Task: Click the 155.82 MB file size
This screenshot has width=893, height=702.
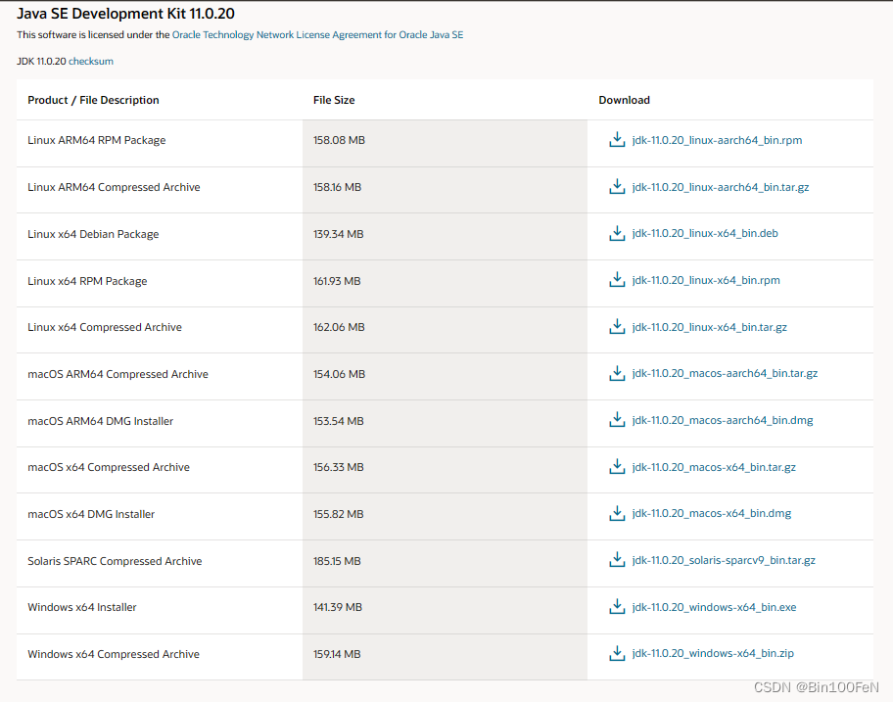Action: [338, 514]
